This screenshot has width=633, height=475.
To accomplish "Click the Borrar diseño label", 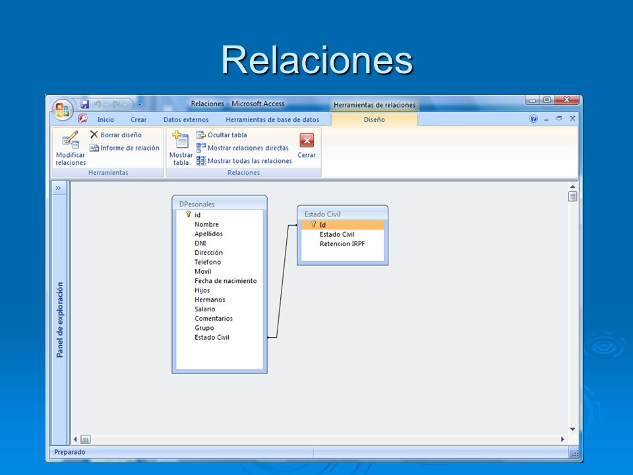I will pos(121,135).
